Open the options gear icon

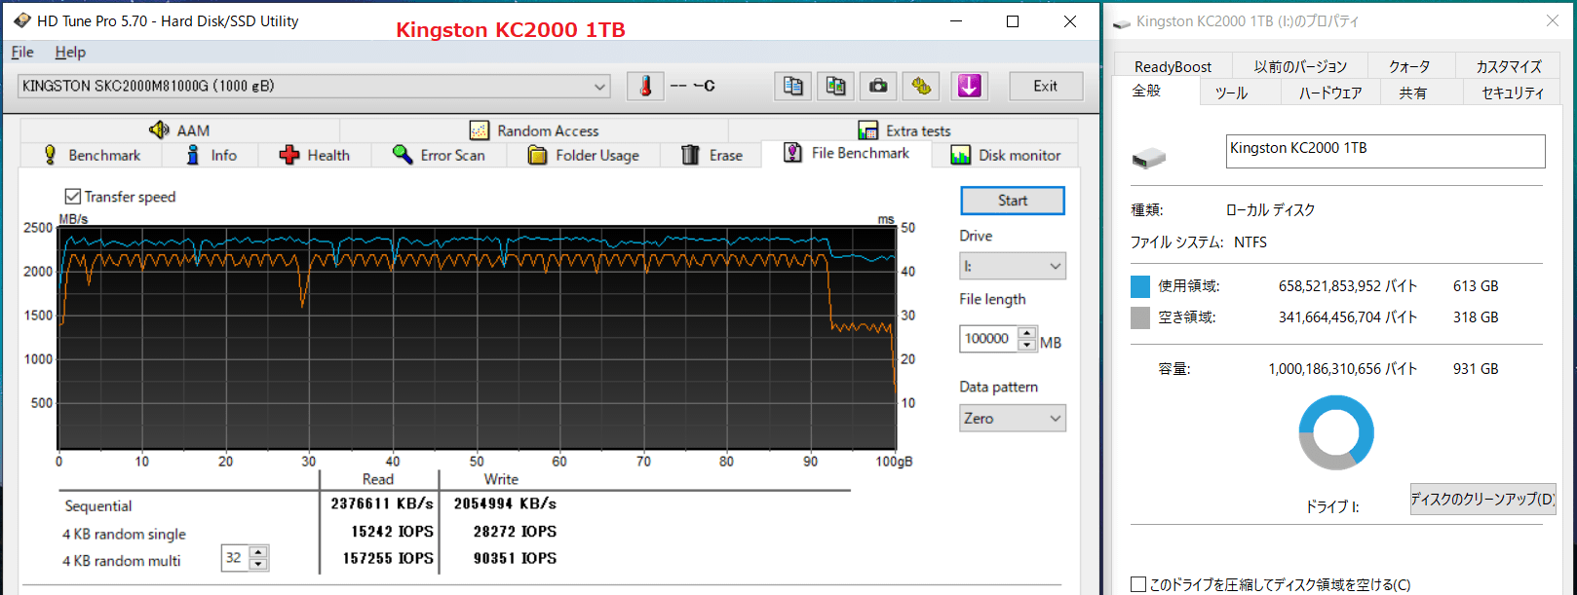(921, 86)
